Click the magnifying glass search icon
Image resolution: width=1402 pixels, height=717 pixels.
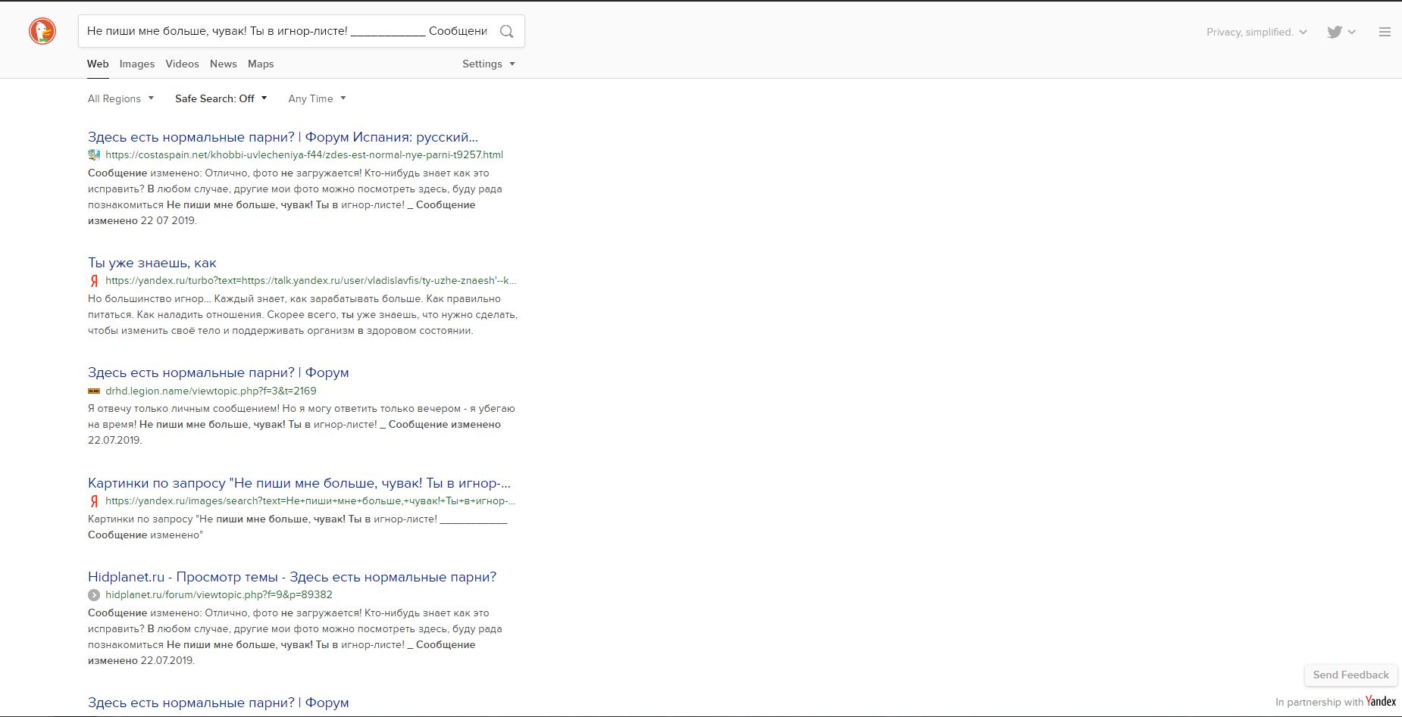[507, 31]
